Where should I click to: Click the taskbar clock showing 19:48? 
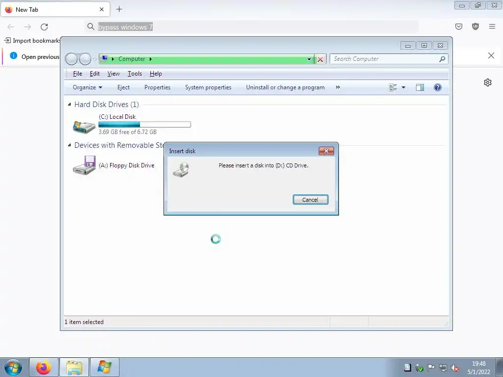(478, 368)
